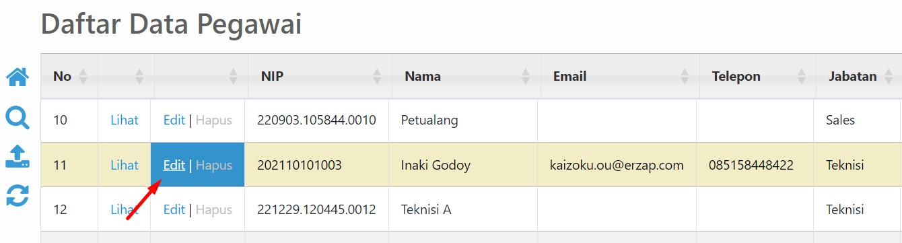Sort by Telepon column arrows

tap(801, 76)
